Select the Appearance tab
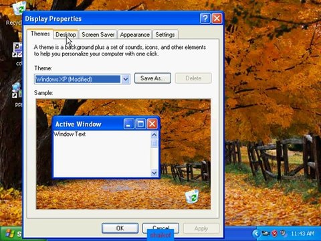Viewport: 321px width, 241px height. tap(134, 35)
